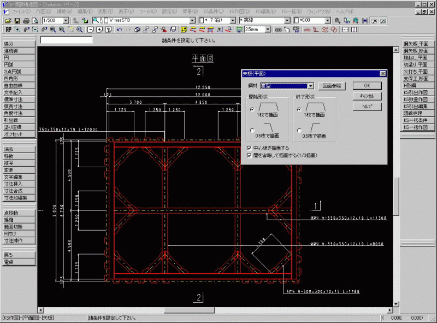The image size is (437, 323).
Task: Click the undo arrow icon
Action: [x=120, y=30]
